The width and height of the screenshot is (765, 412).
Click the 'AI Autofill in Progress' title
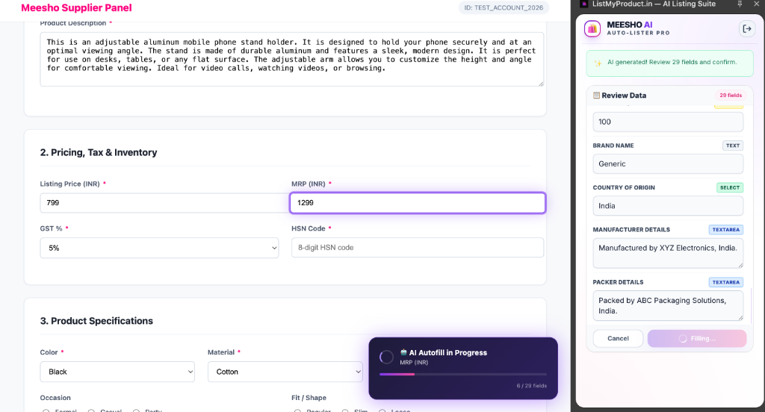click(448, 352)
